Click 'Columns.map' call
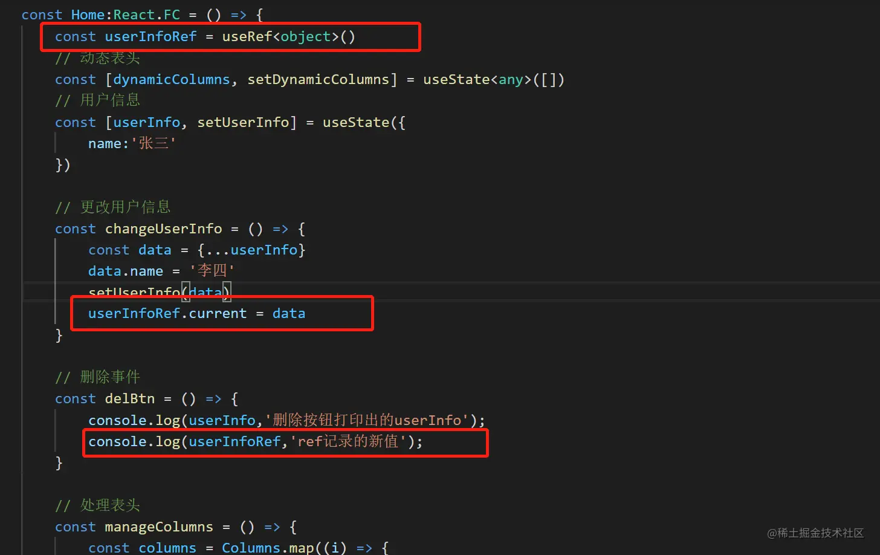This screenshot has width=880, height=555. [268, 548]
